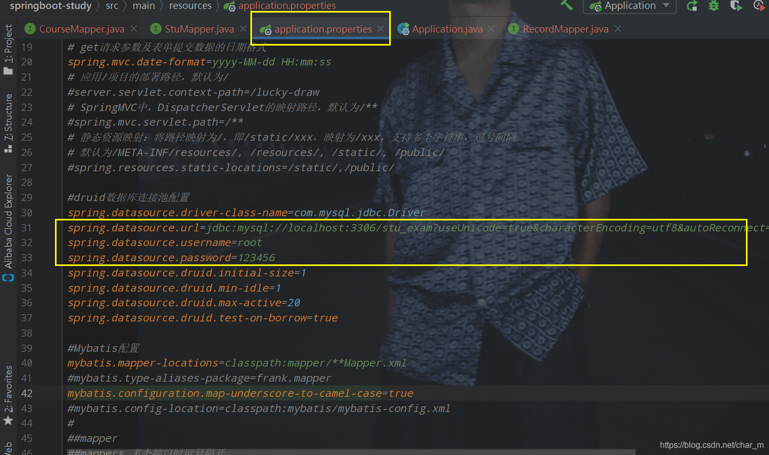This screenshot has height=455, width=769.
Task: Click the StuMapper.java interface icon
Action: pyautogui.click(x=156, y=29)
